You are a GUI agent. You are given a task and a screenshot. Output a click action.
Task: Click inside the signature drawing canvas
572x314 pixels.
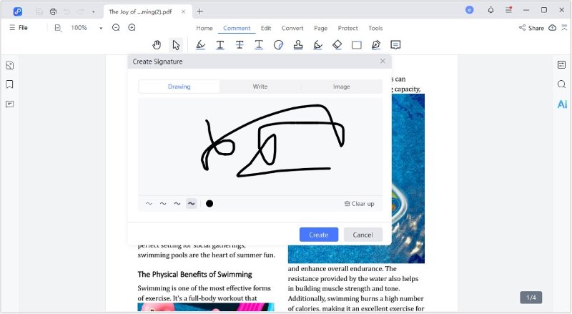coord(260,147)
